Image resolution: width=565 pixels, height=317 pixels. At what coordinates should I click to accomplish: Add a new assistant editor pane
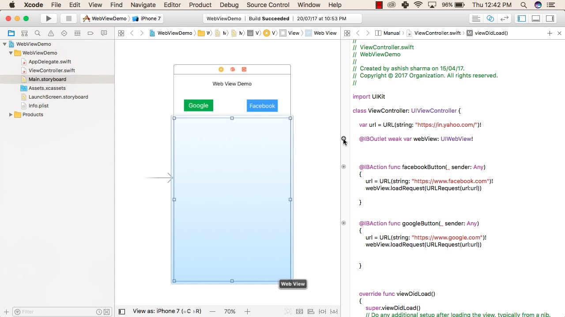pos(550,33)
